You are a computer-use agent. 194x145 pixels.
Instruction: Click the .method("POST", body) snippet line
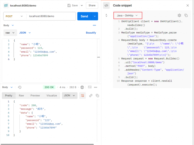pos(140,66)
